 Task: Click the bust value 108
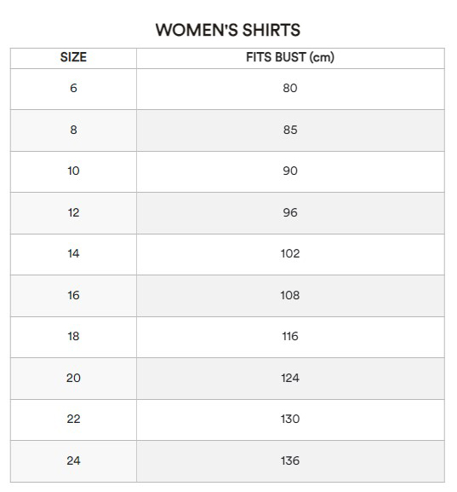(x=290, y=295)
